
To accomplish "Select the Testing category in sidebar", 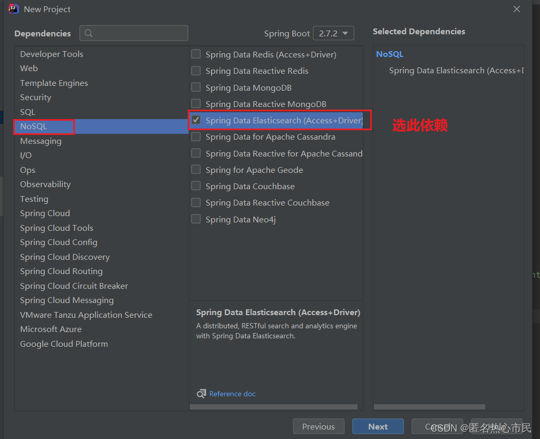I will coord(34,199).
